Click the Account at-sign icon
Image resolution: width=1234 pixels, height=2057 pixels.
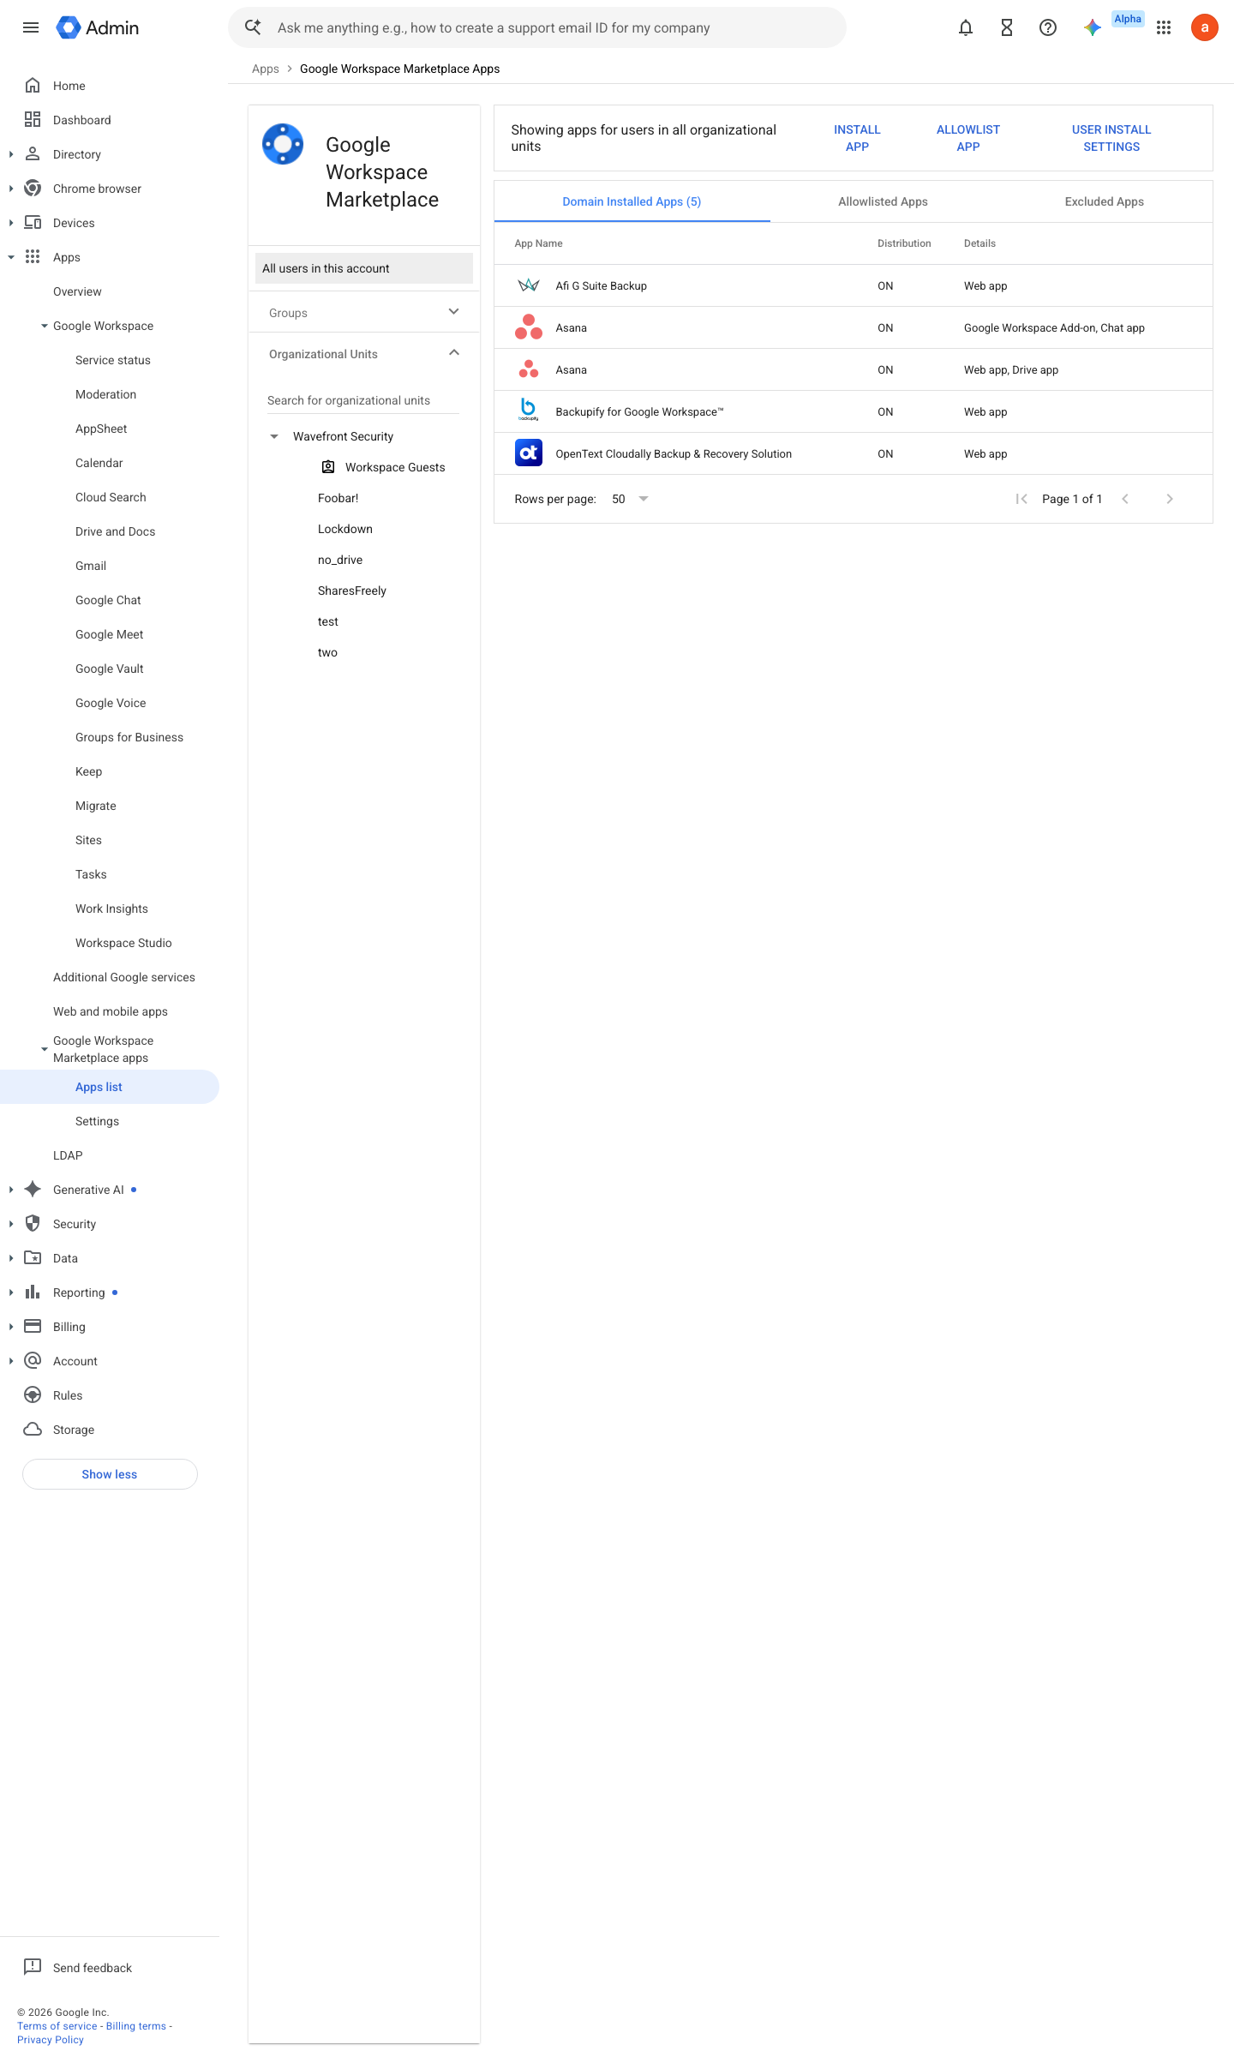[x=33, y=1361]
